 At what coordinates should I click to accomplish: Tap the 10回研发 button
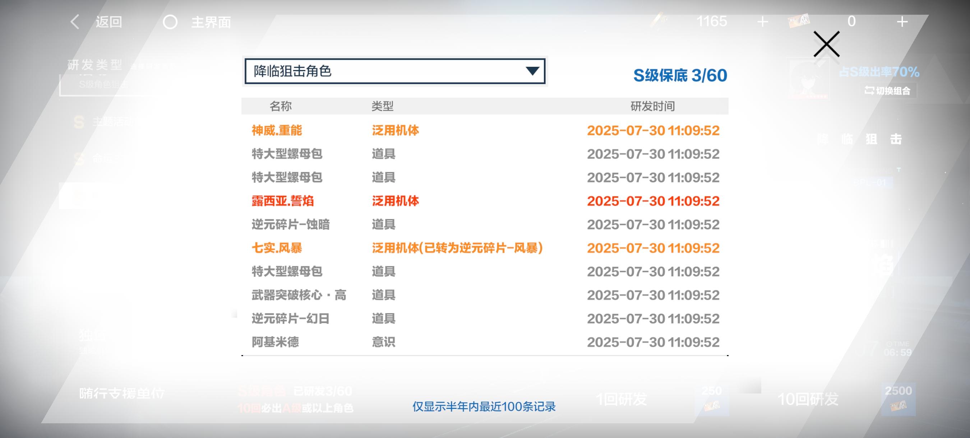click(808, 399)
